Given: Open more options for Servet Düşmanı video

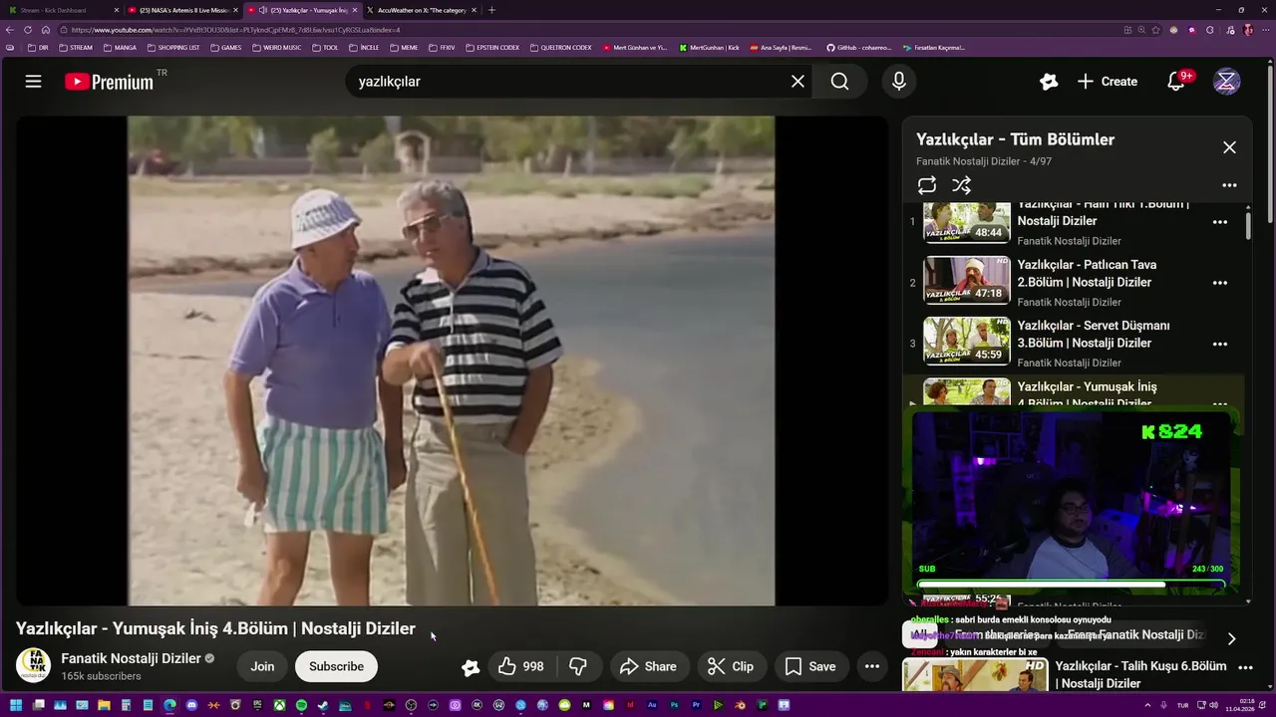Looking at the screenshot, I should coord(1219,344).
